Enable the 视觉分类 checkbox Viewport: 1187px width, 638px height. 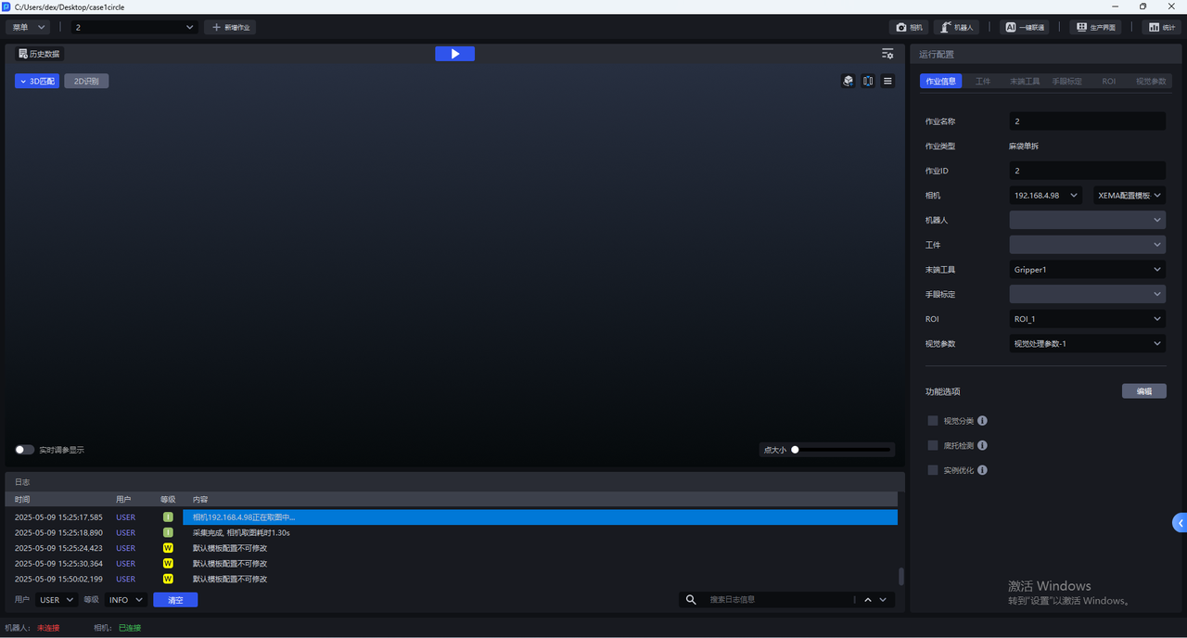(933, 421)
